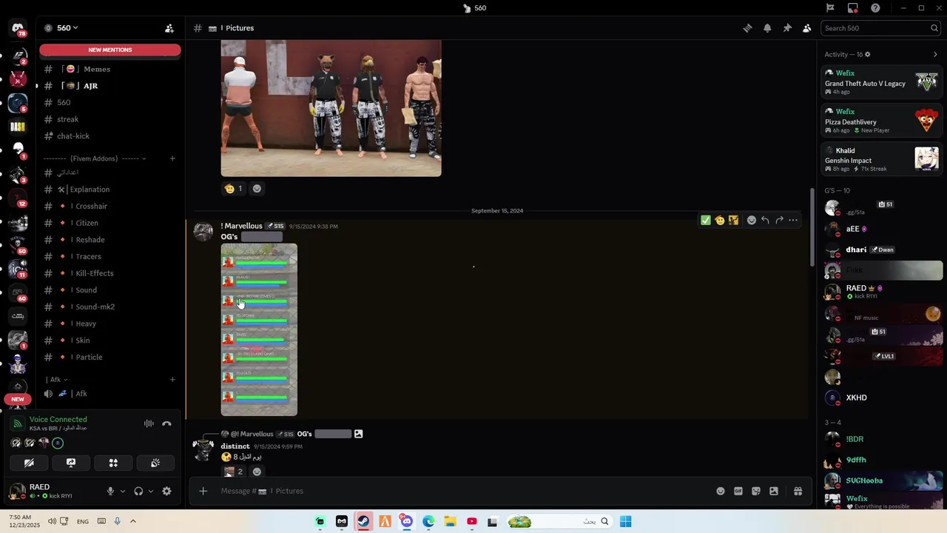Select the Sound-mk2 channel

coord(109,307)
